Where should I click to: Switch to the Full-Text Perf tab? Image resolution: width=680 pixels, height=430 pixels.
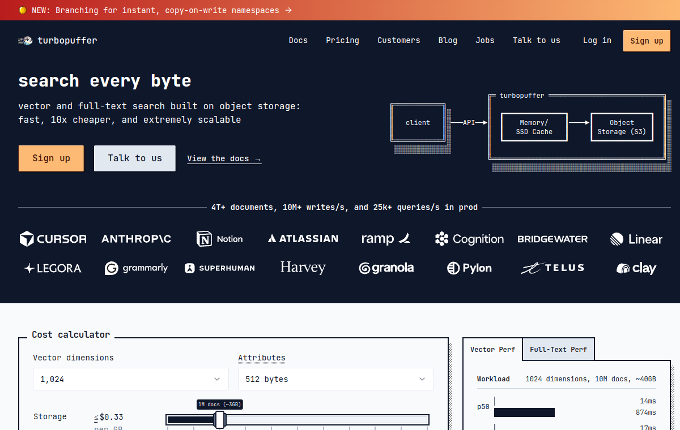(558, 350)
